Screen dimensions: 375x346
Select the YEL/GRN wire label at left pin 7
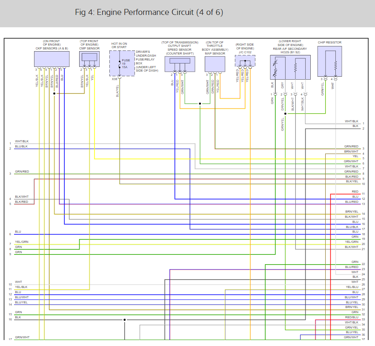pos(21,242)
